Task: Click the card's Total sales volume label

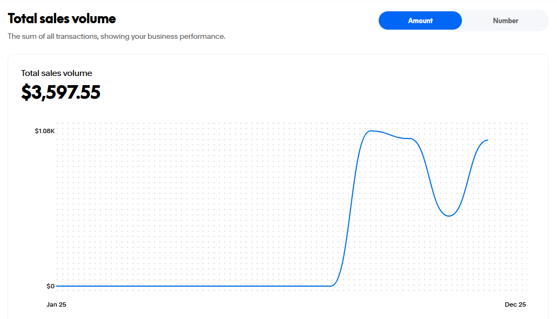Action: coord(57,73)
